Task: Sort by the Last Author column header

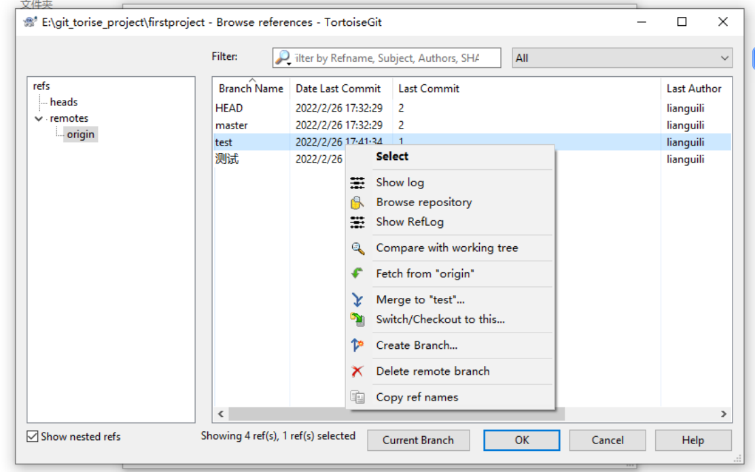Action: pyautogui.click(x=694, y=88)
